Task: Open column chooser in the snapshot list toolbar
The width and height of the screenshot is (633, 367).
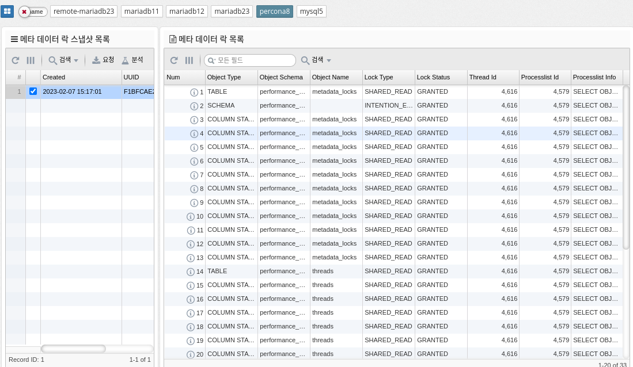Action: tap(31, 60)
